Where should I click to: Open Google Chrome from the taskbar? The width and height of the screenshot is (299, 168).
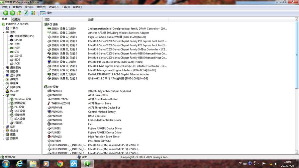60,164
